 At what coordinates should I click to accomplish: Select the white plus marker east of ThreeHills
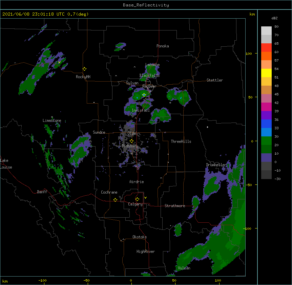[207, 127]
